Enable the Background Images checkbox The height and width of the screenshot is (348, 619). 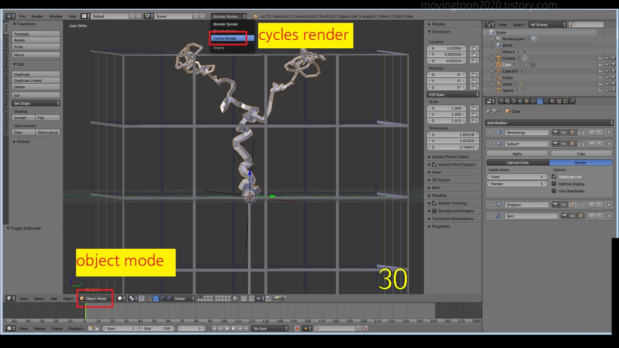[434, 211]
